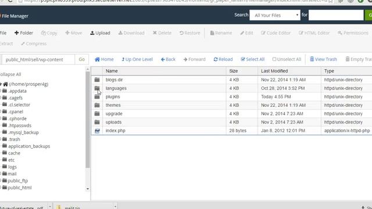Open the Upload tool

[100, 33]
